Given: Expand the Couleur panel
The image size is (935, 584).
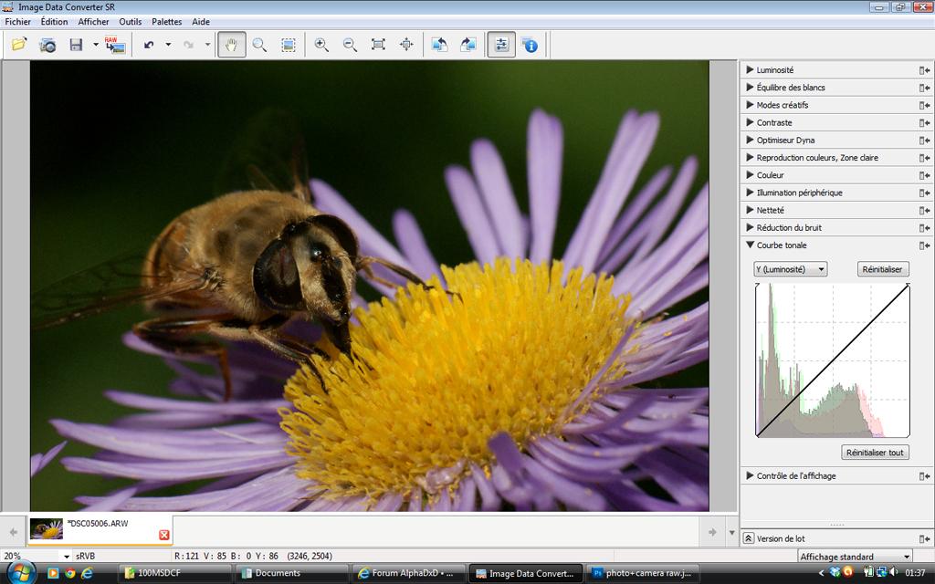Looking at the screenshot, I should click(x=751, y=175).
